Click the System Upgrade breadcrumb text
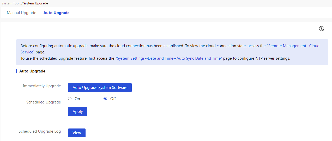The width and height of the screenshot is (332, 141). coord(35,3)
